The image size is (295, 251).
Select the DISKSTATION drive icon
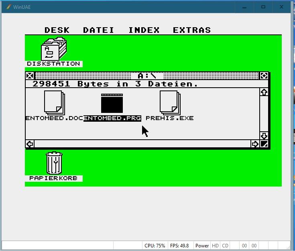point(54,48)
